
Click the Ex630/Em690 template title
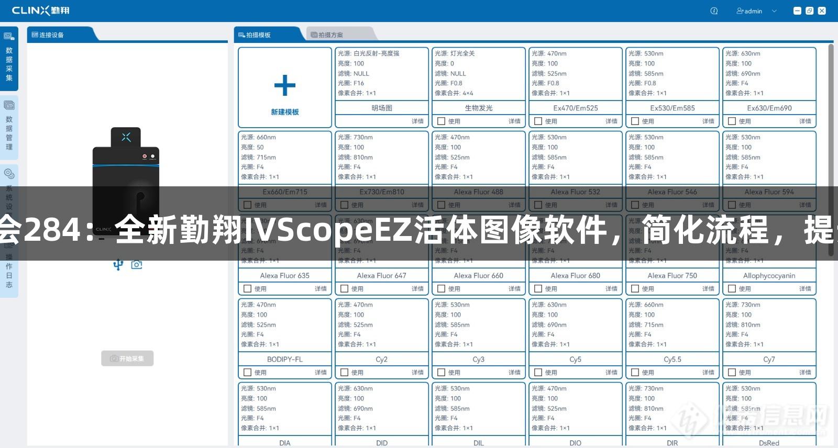769,108
